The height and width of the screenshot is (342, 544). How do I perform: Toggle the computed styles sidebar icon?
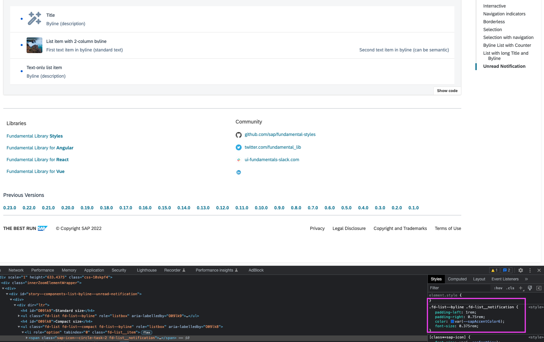click(x=539, y=288)
